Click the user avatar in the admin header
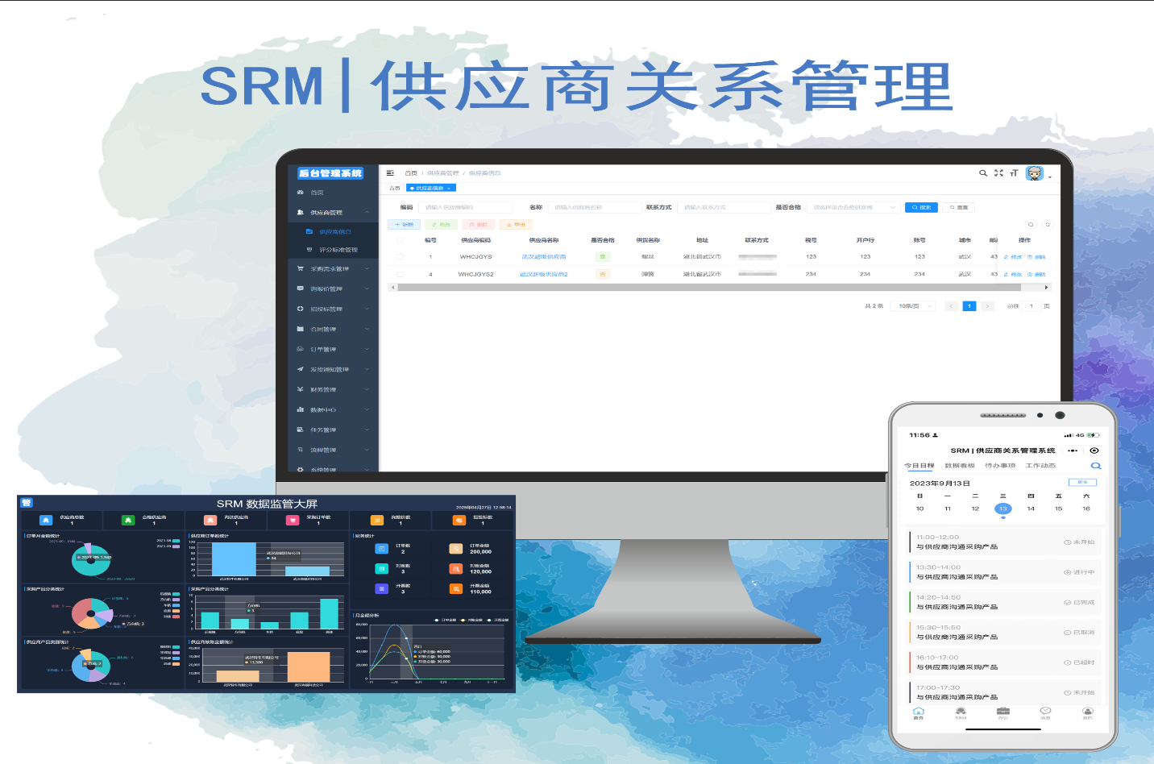 pyautogui.click(x=1035, y=173)
